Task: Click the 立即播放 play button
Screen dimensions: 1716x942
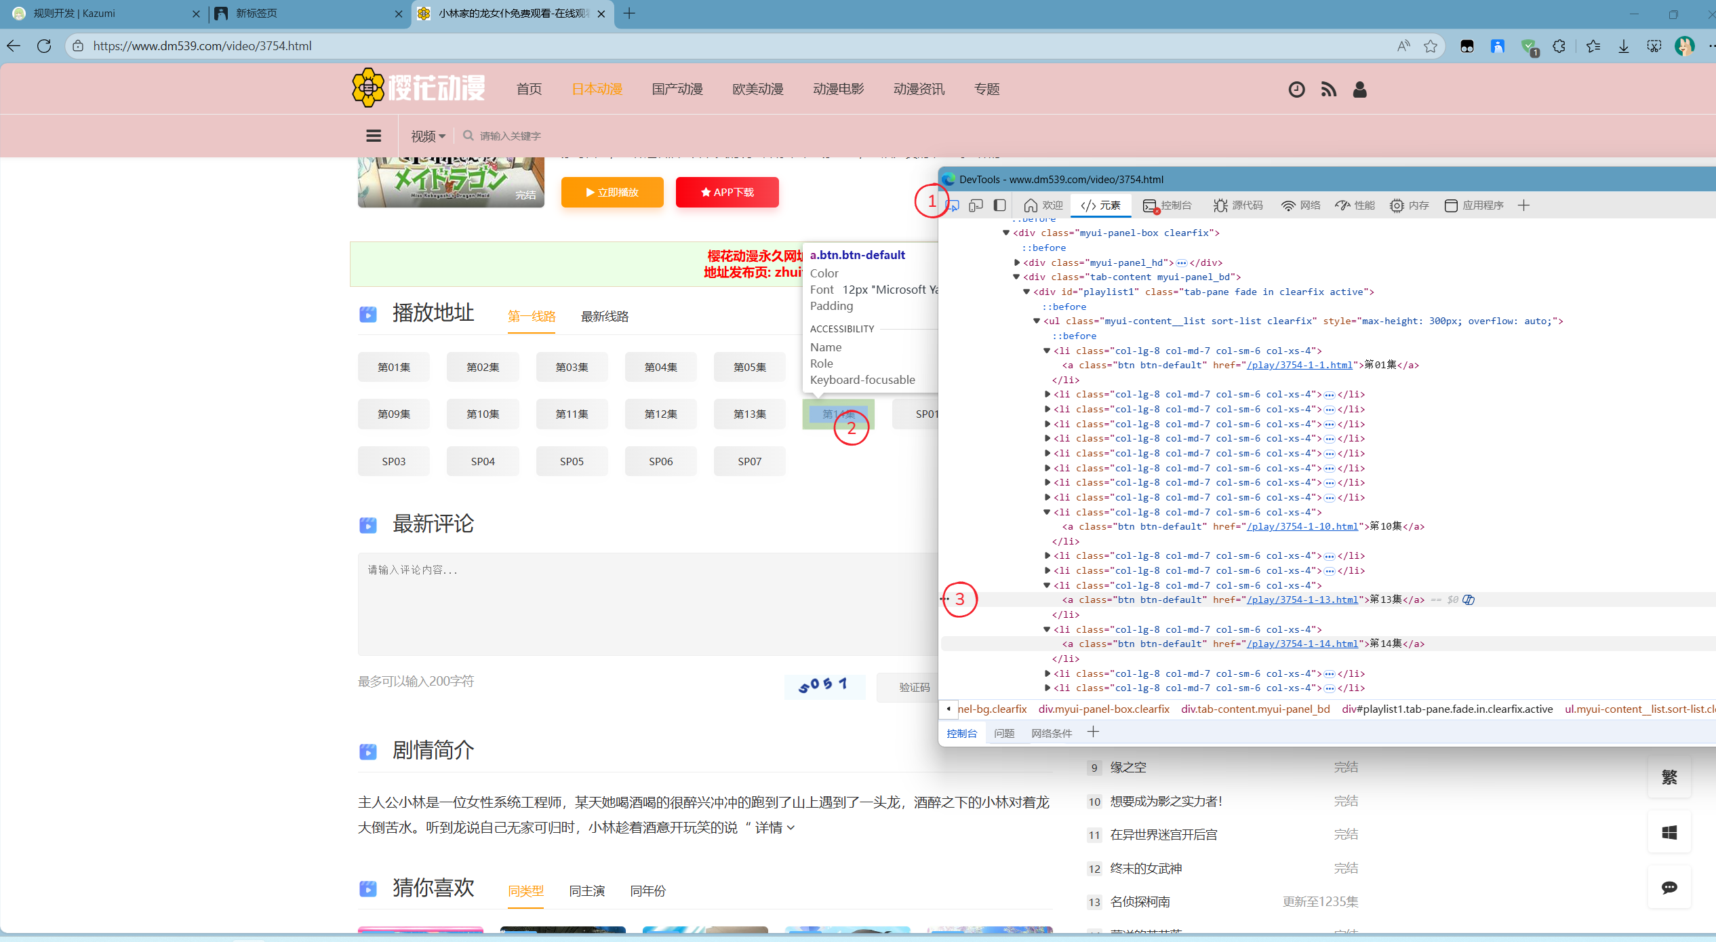Action: point(612,193)
